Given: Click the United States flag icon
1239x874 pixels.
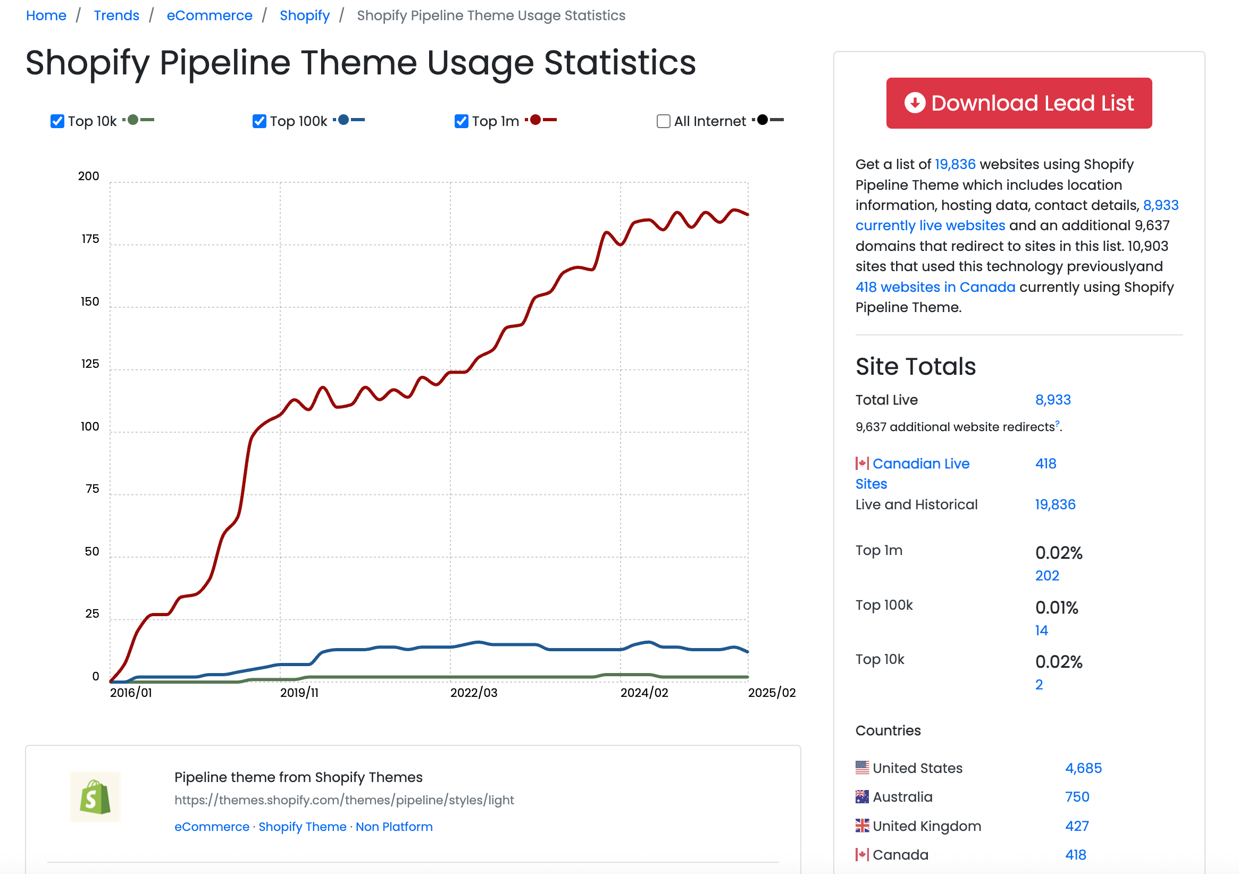Looking at the screenshot, I should click(x=862, y=768).
